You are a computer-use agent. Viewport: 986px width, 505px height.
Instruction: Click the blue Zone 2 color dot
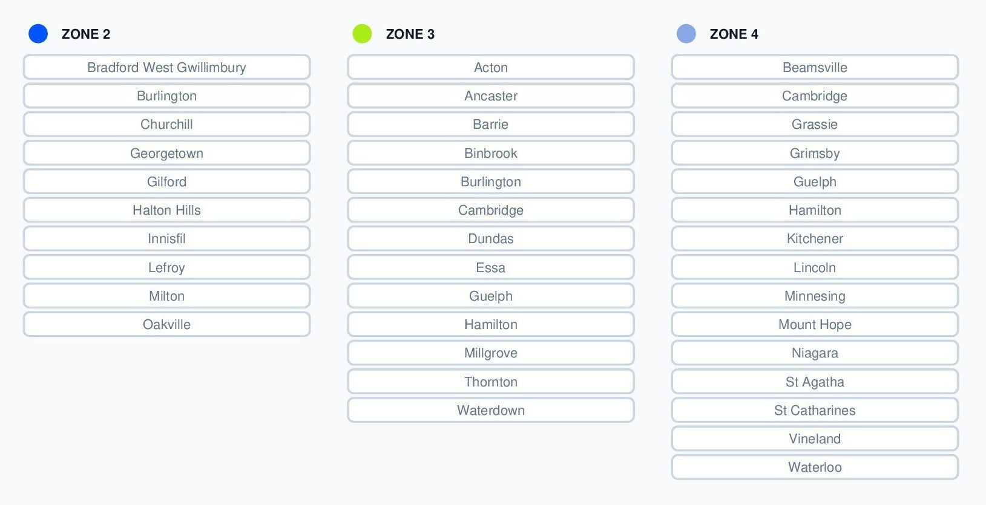tap(38, 34)
